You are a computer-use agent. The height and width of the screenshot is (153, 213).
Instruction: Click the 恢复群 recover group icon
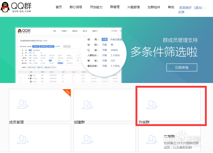152,139
